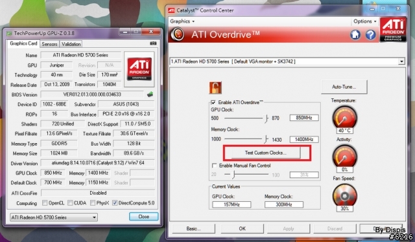Click the GDDR5 Memory Type field
Viewport: 415px width, 242px height.
tap(59, 144)
